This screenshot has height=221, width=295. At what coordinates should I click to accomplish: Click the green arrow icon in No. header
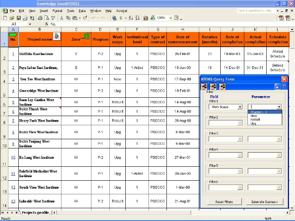point(13,35)
